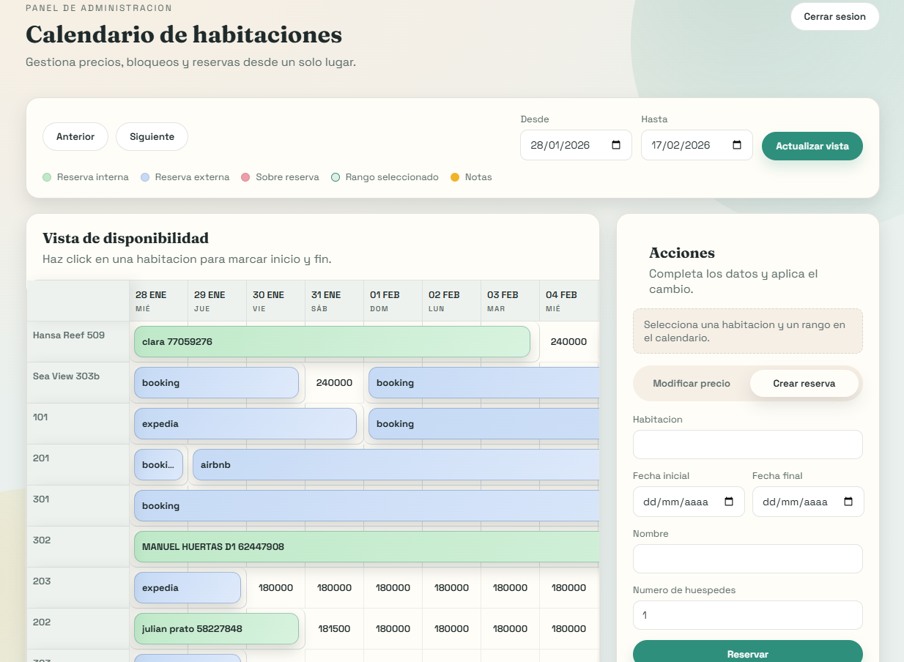Click the Anterior navigation button

(75, 136)
